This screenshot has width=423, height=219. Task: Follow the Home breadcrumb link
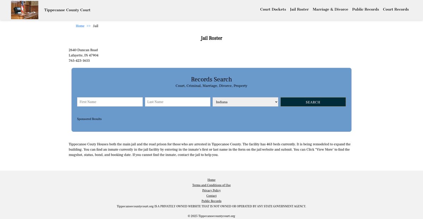click(x=80, y=26)
